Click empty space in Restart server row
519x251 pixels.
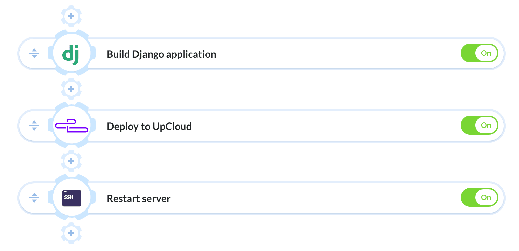(302, 198)
